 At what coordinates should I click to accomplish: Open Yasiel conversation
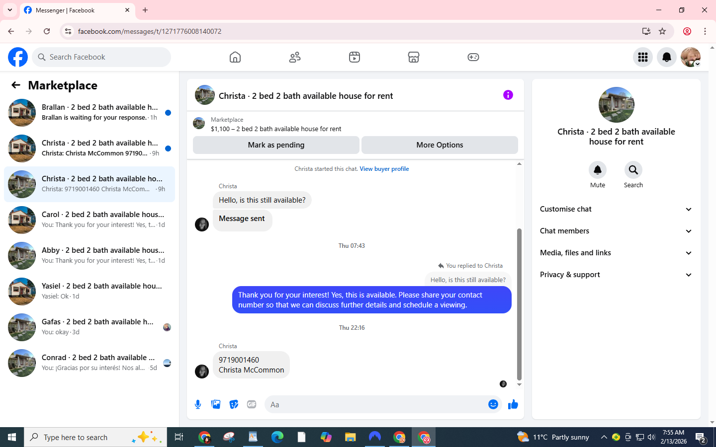[89, 292]
